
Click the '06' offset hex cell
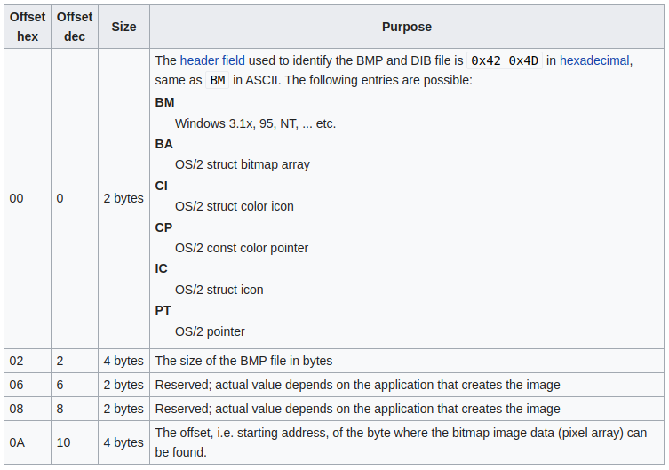pos(17,385)
